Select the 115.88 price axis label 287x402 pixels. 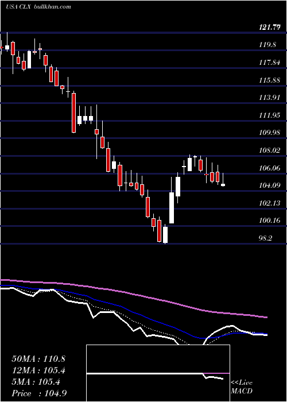[x=270, y=80]
